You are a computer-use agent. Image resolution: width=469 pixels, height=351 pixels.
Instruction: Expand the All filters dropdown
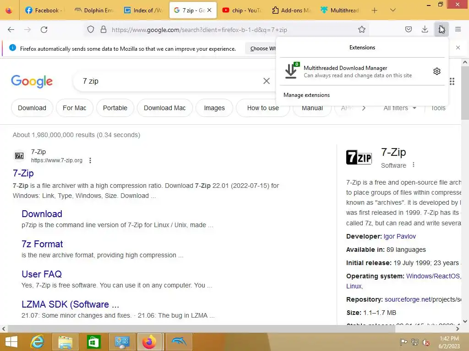[x=400, y=108]
